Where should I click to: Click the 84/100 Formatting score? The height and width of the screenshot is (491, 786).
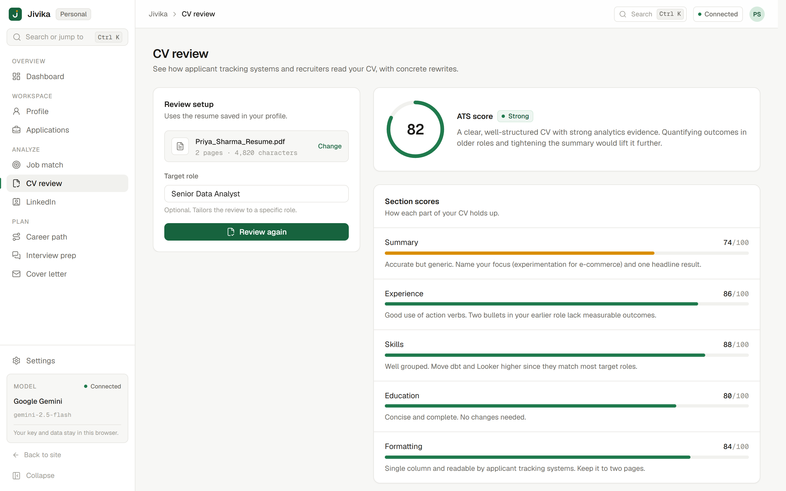click(x=736, y=446)
